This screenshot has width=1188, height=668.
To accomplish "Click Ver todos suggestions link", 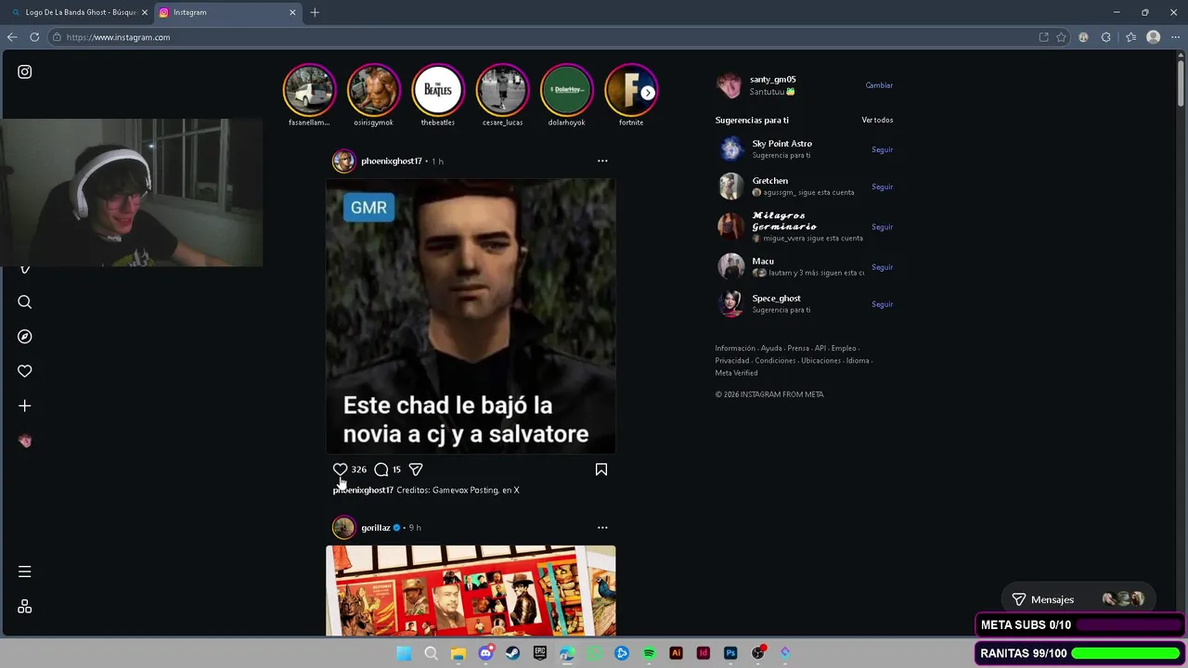I will [x=877, y=120].
